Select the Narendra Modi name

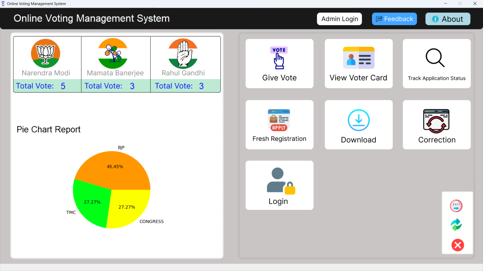(x=46, y=73)
